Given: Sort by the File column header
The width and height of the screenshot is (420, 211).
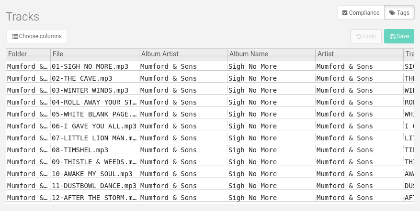Looking at the screenshot, I should pyautogui.click(x=95, y=54).
